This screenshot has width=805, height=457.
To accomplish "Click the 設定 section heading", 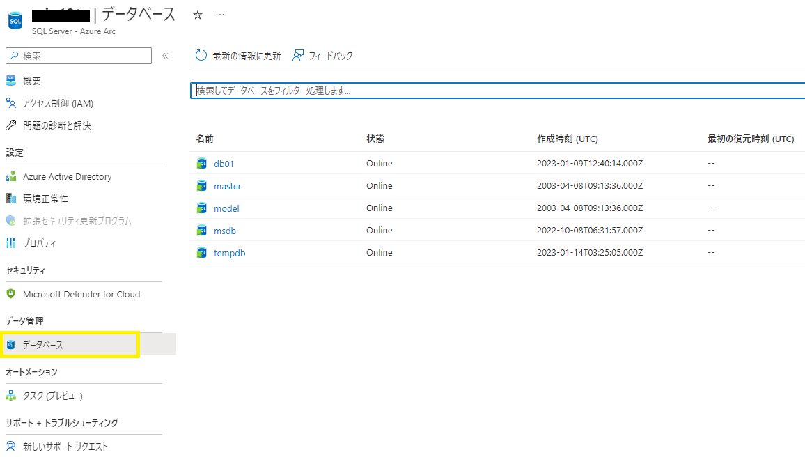I will click(15, 153).
